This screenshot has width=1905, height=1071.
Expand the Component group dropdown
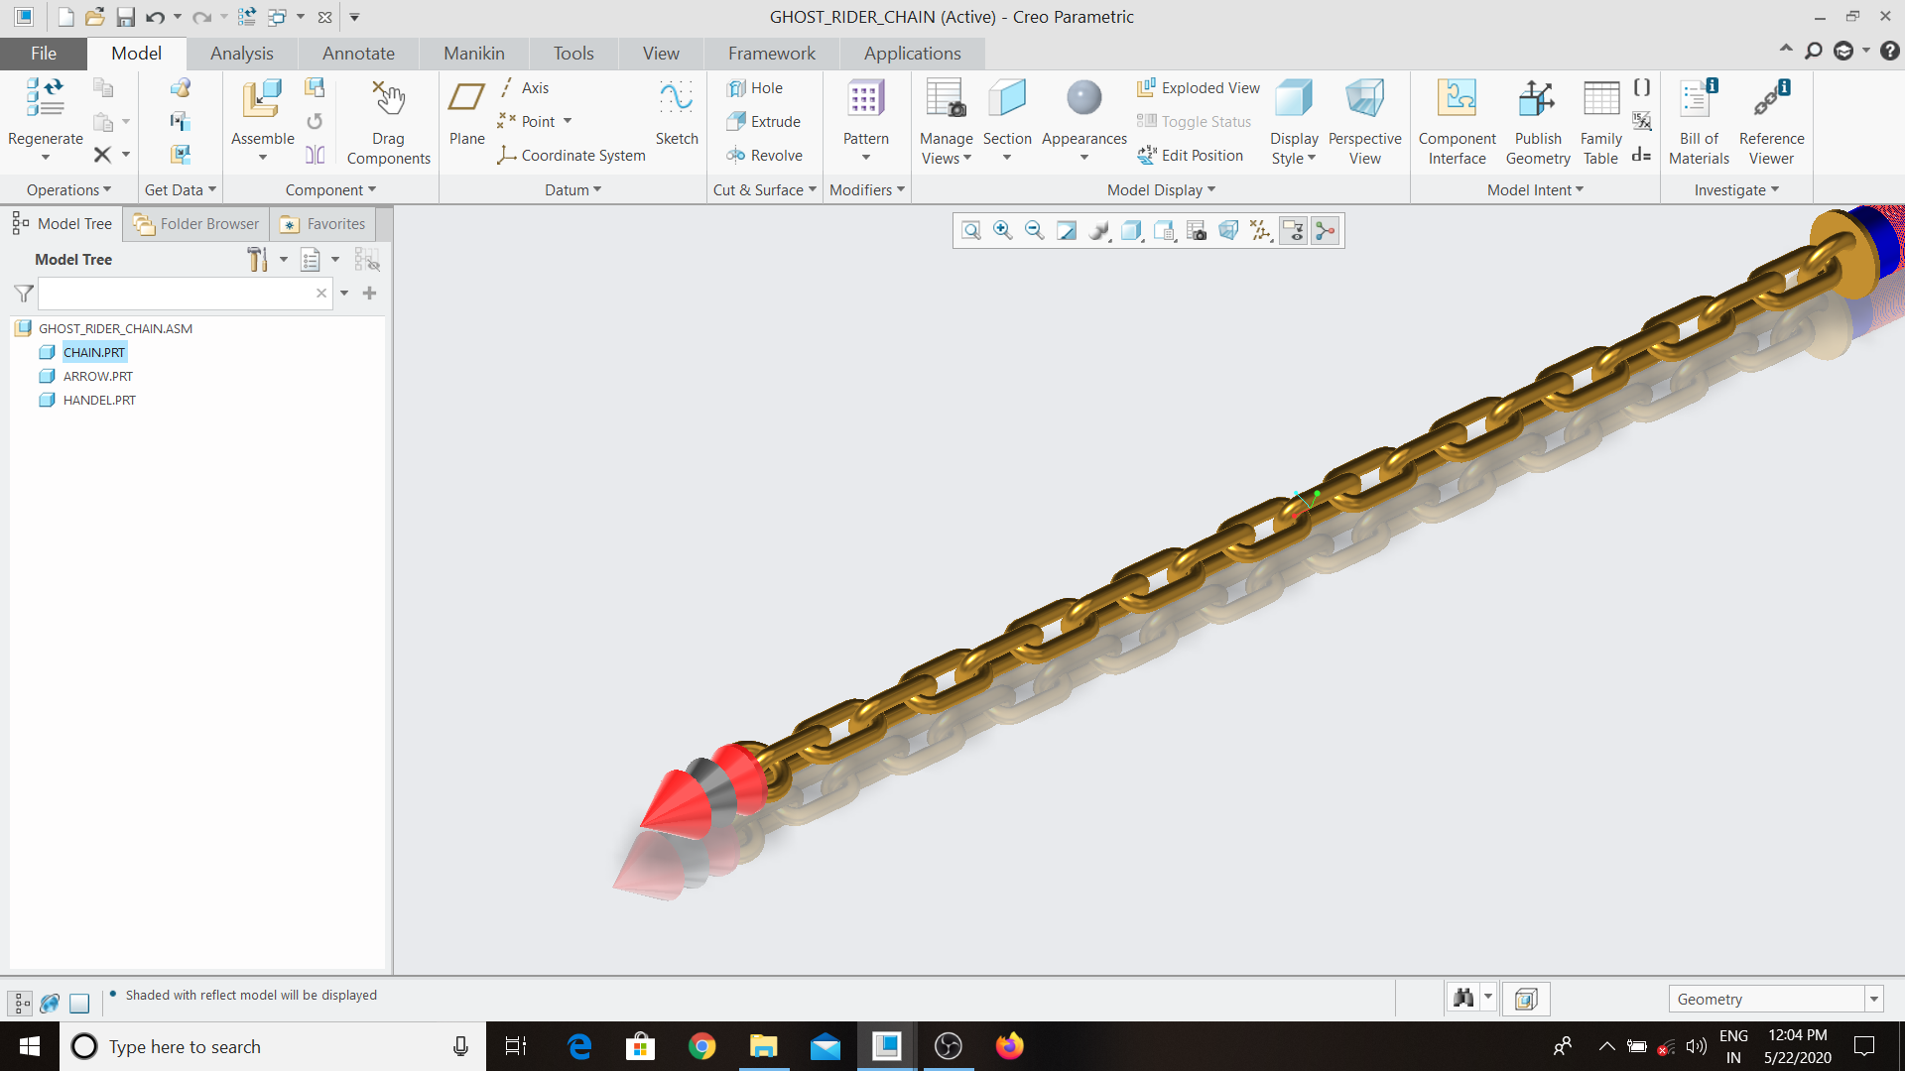pos(330,189)
